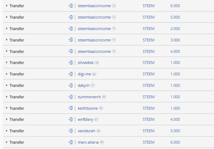Open the datych account link
214x149 pixels.
(x=84, y=86)
